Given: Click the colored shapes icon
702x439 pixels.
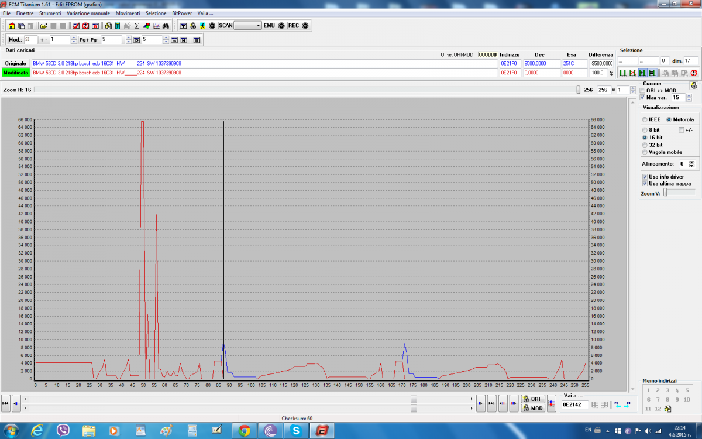Looking at the screenshot, I should [146, 26].
